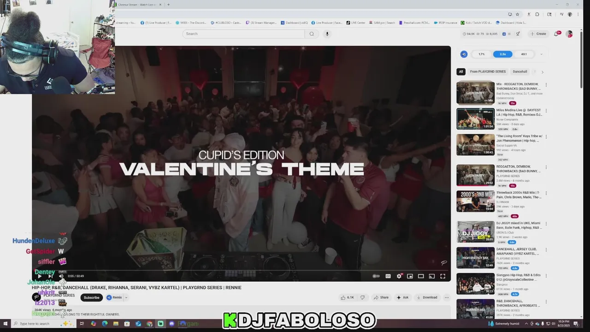Activate voice search microphone icon
This screenshot has height=332, width=590.
[327, 34]
